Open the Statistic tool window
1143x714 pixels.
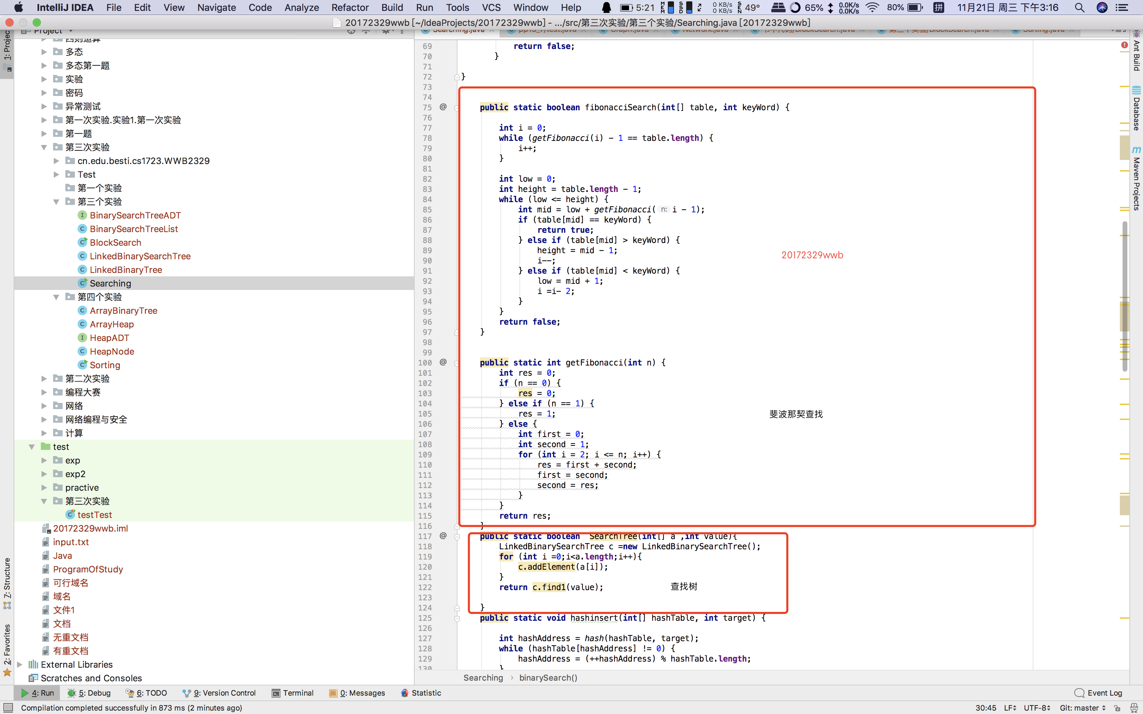[x=421, y=693]
